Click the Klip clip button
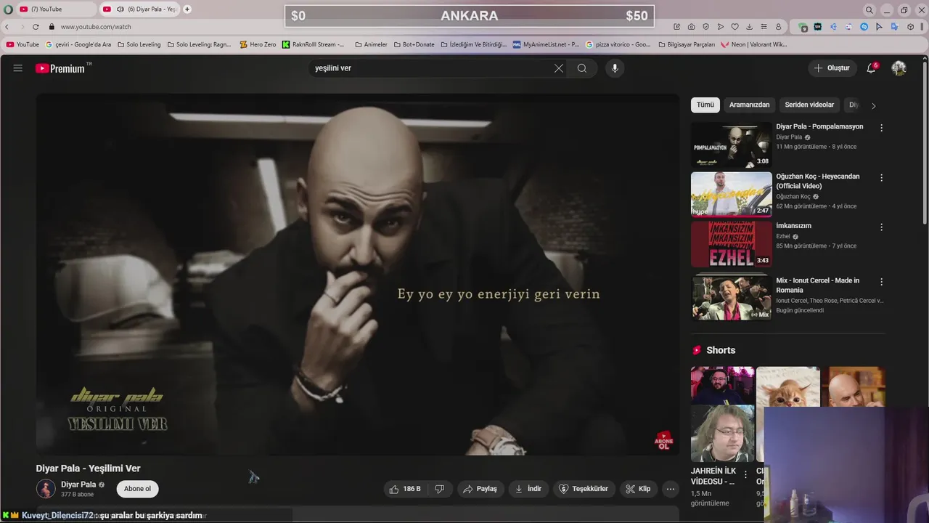 click(x=639, y=489)
